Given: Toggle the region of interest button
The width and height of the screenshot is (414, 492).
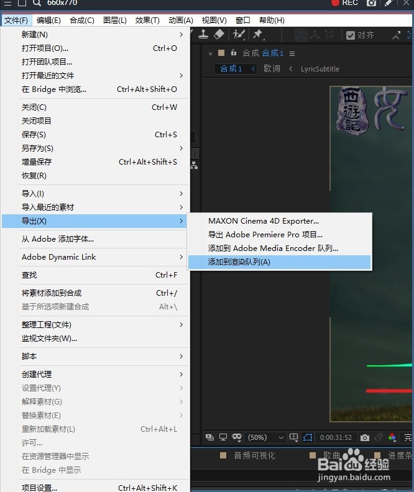Looking at the screenshot, I should (308, 437).
